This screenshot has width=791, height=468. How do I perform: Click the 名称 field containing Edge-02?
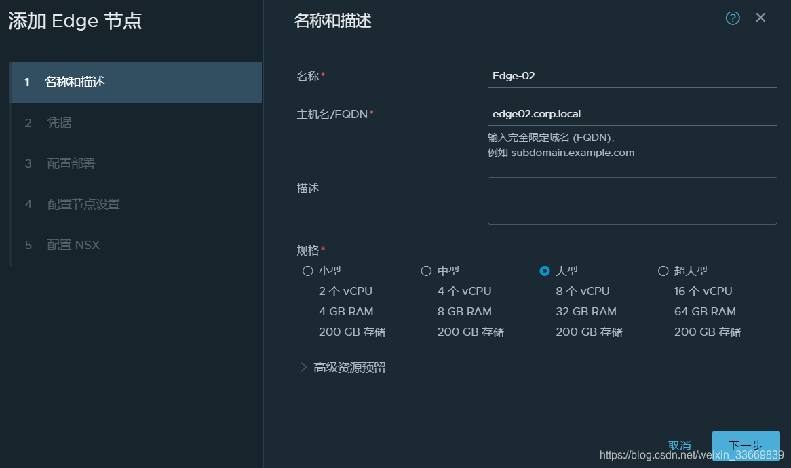coord(632,76)
